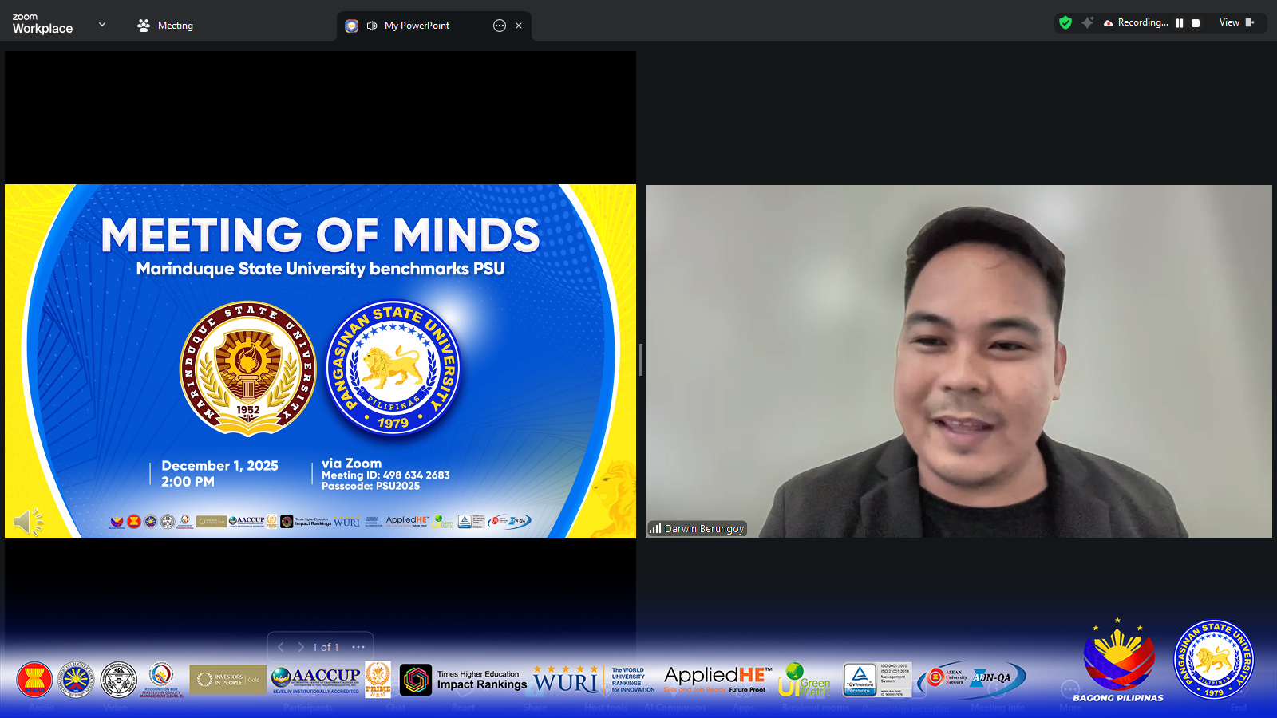Click the divider handle between share and video
Viewport: 1277px width, 718px height.
[x=641, y=360]
